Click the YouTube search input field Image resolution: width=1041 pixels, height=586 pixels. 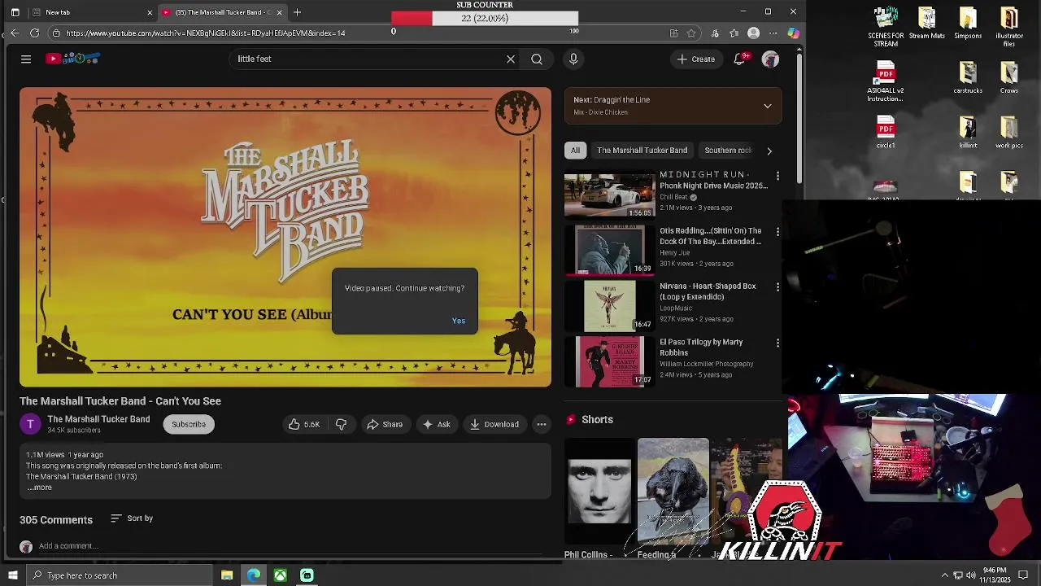pos(366,59)
